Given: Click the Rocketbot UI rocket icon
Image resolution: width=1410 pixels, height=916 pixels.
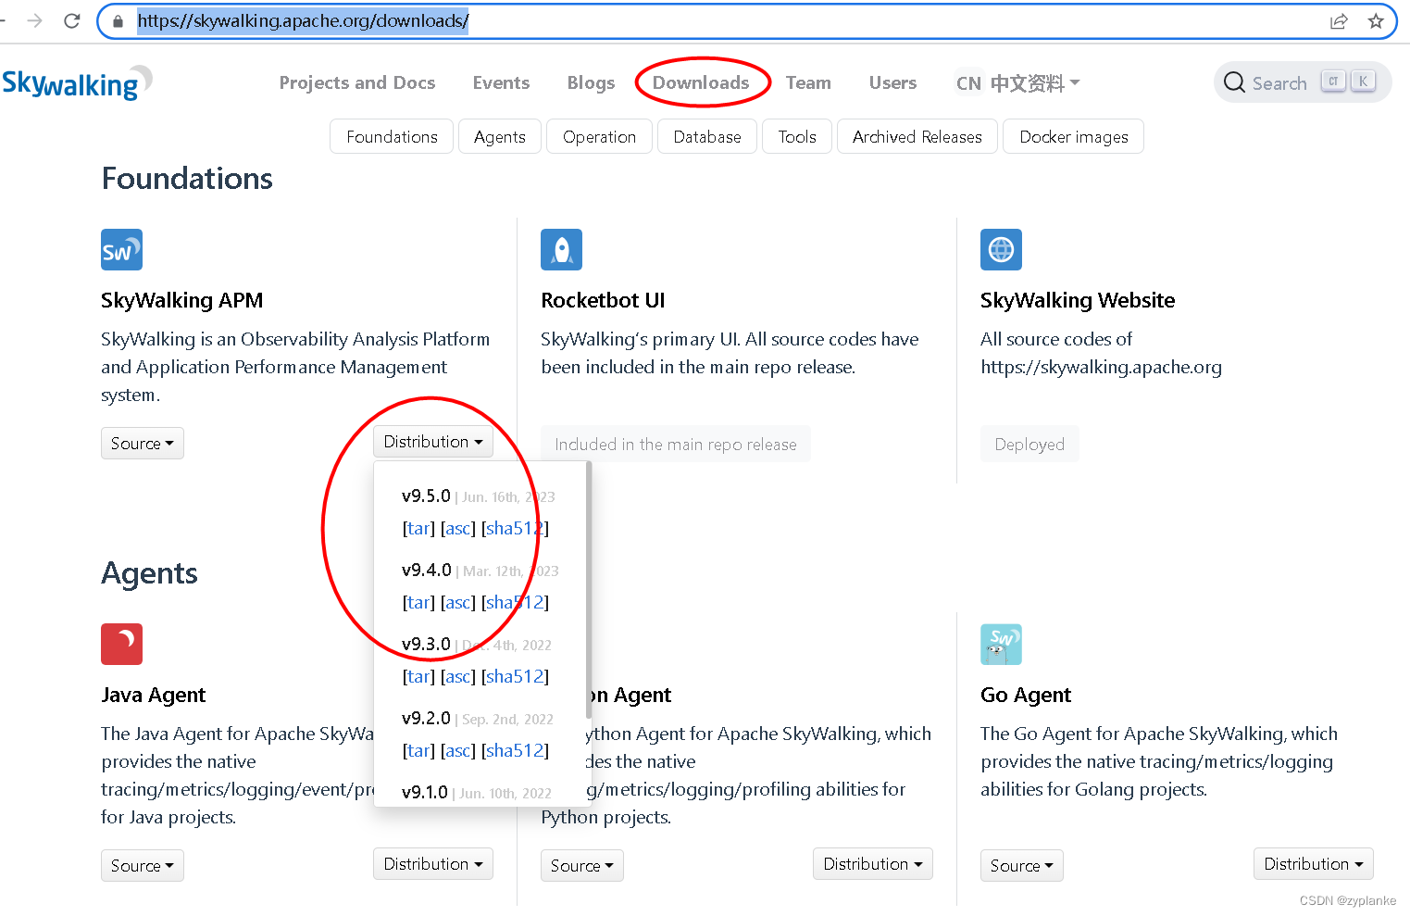Looking at the screenshot, I should [x=561, y=249].
